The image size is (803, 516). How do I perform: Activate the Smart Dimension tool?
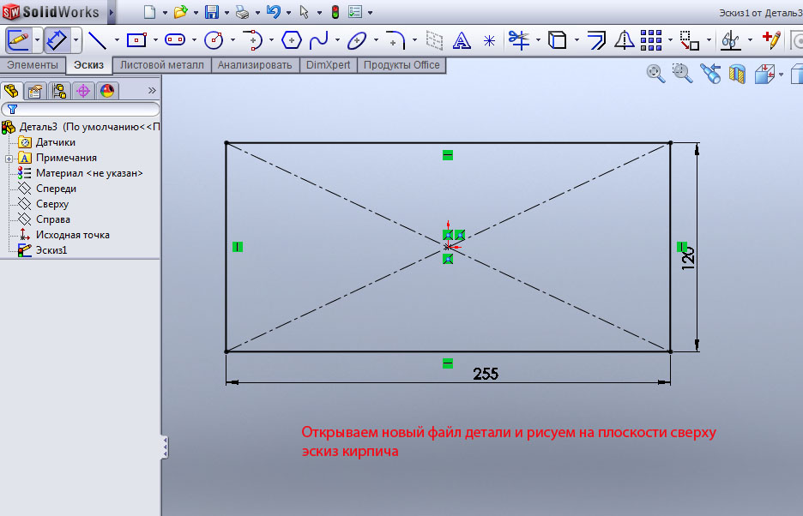click(57, 39)
